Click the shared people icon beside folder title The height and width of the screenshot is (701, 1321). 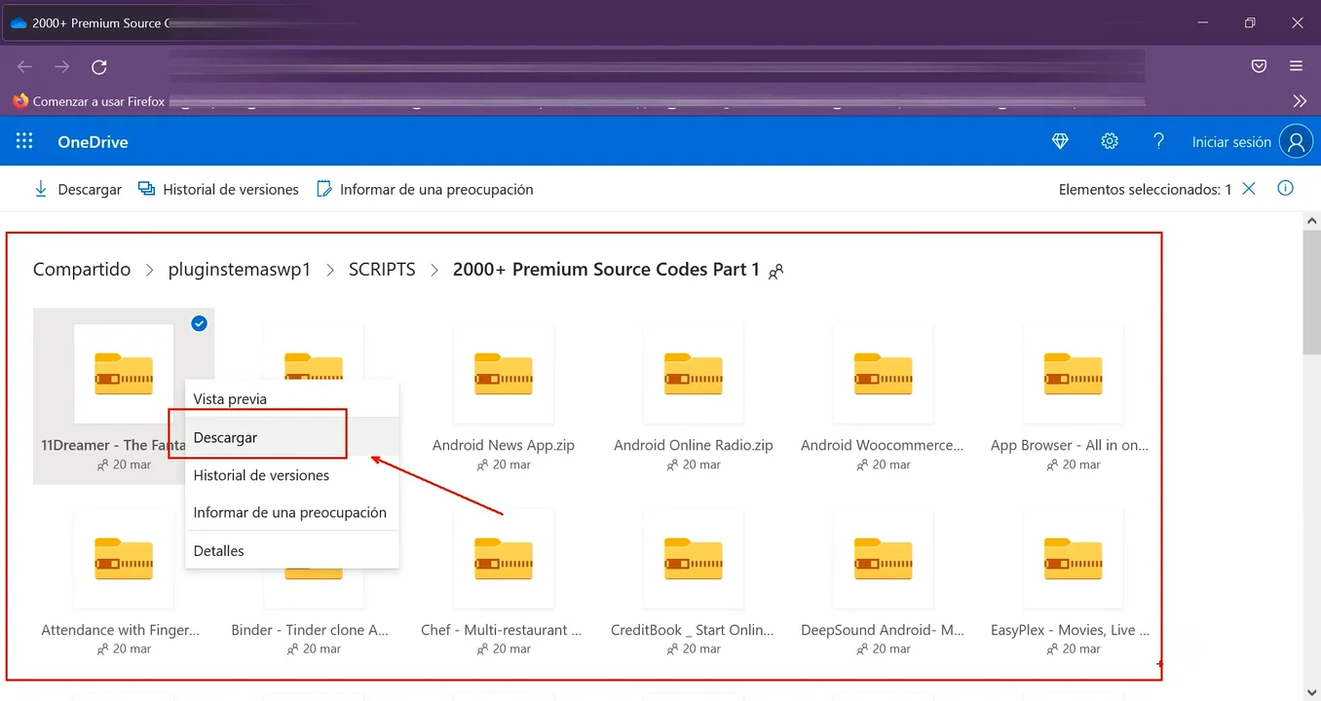click(775, 272)
